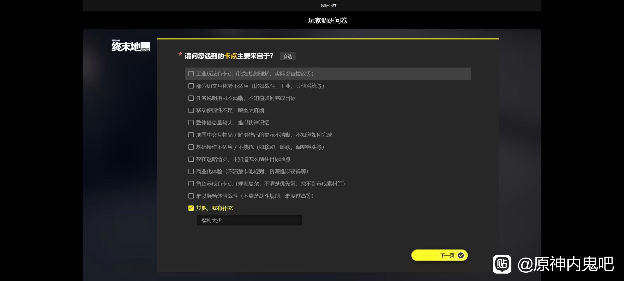
Task: Click the 玩家调研问卷 header title
Action: (x=328, y=21)
